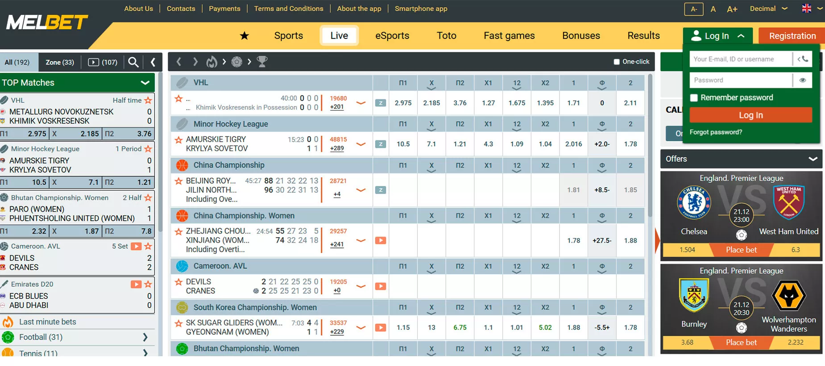Select the trophy filter icon
The image size is (825, 366).
[x=262, y=62]
